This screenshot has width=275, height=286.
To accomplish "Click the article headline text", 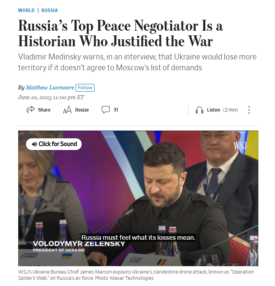I will [x=120, y=33].
